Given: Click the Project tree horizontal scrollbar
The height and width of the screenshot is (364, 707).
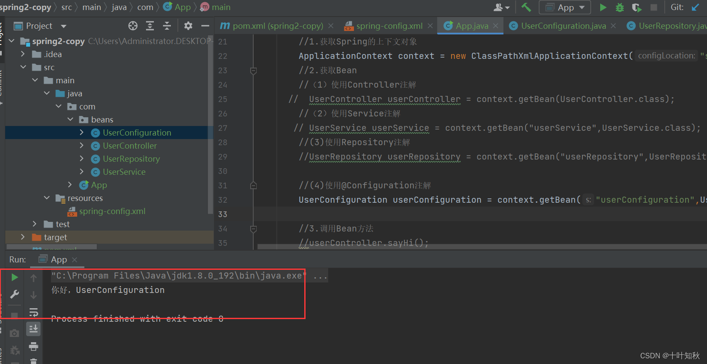Looking at the screenshot, I should click(51, 247).
